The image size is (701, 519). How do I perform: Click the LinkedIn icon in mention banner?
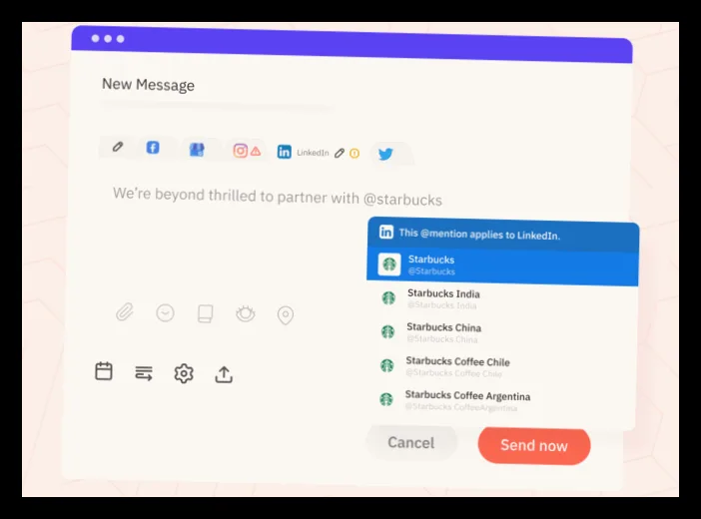386,232
